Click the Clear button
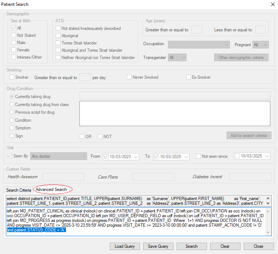Screen dimensions: 278x254 (225, 246)
